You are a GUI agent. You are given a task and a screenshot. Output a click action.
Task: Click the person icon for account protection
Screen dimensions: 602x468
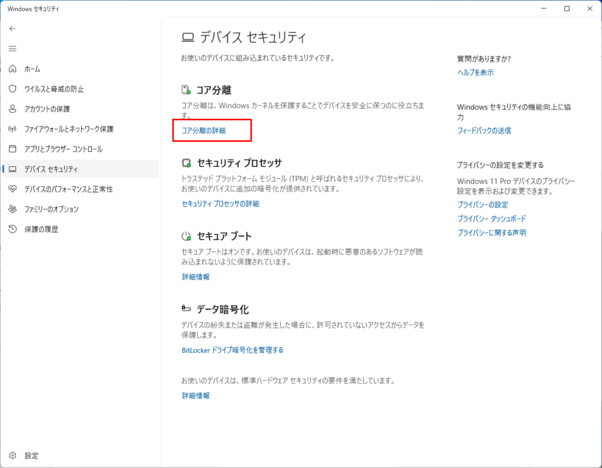pos(13,109)
